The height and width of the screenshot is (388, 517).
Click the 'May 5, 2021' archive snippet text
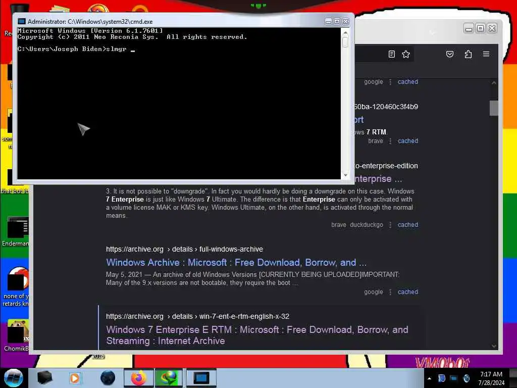click(x=252, y=278)
